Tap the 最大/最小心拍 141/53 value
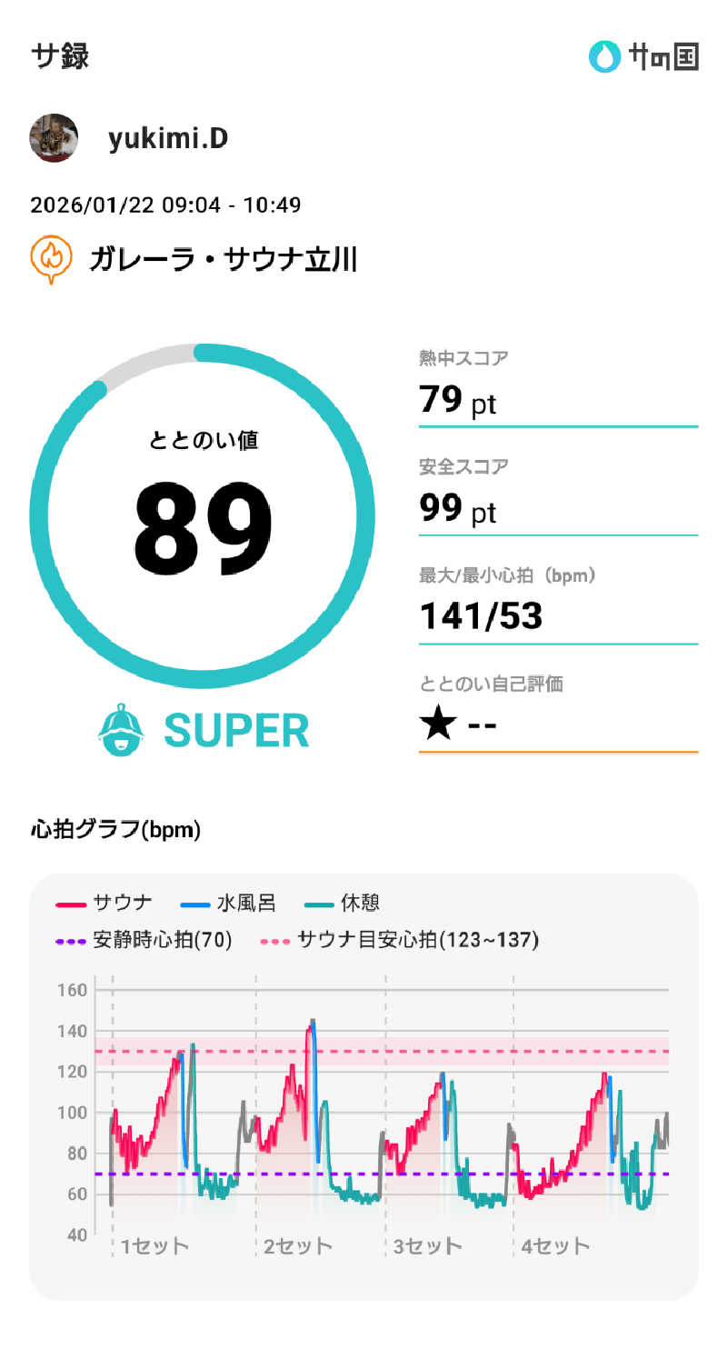 (x=481, y=616)
